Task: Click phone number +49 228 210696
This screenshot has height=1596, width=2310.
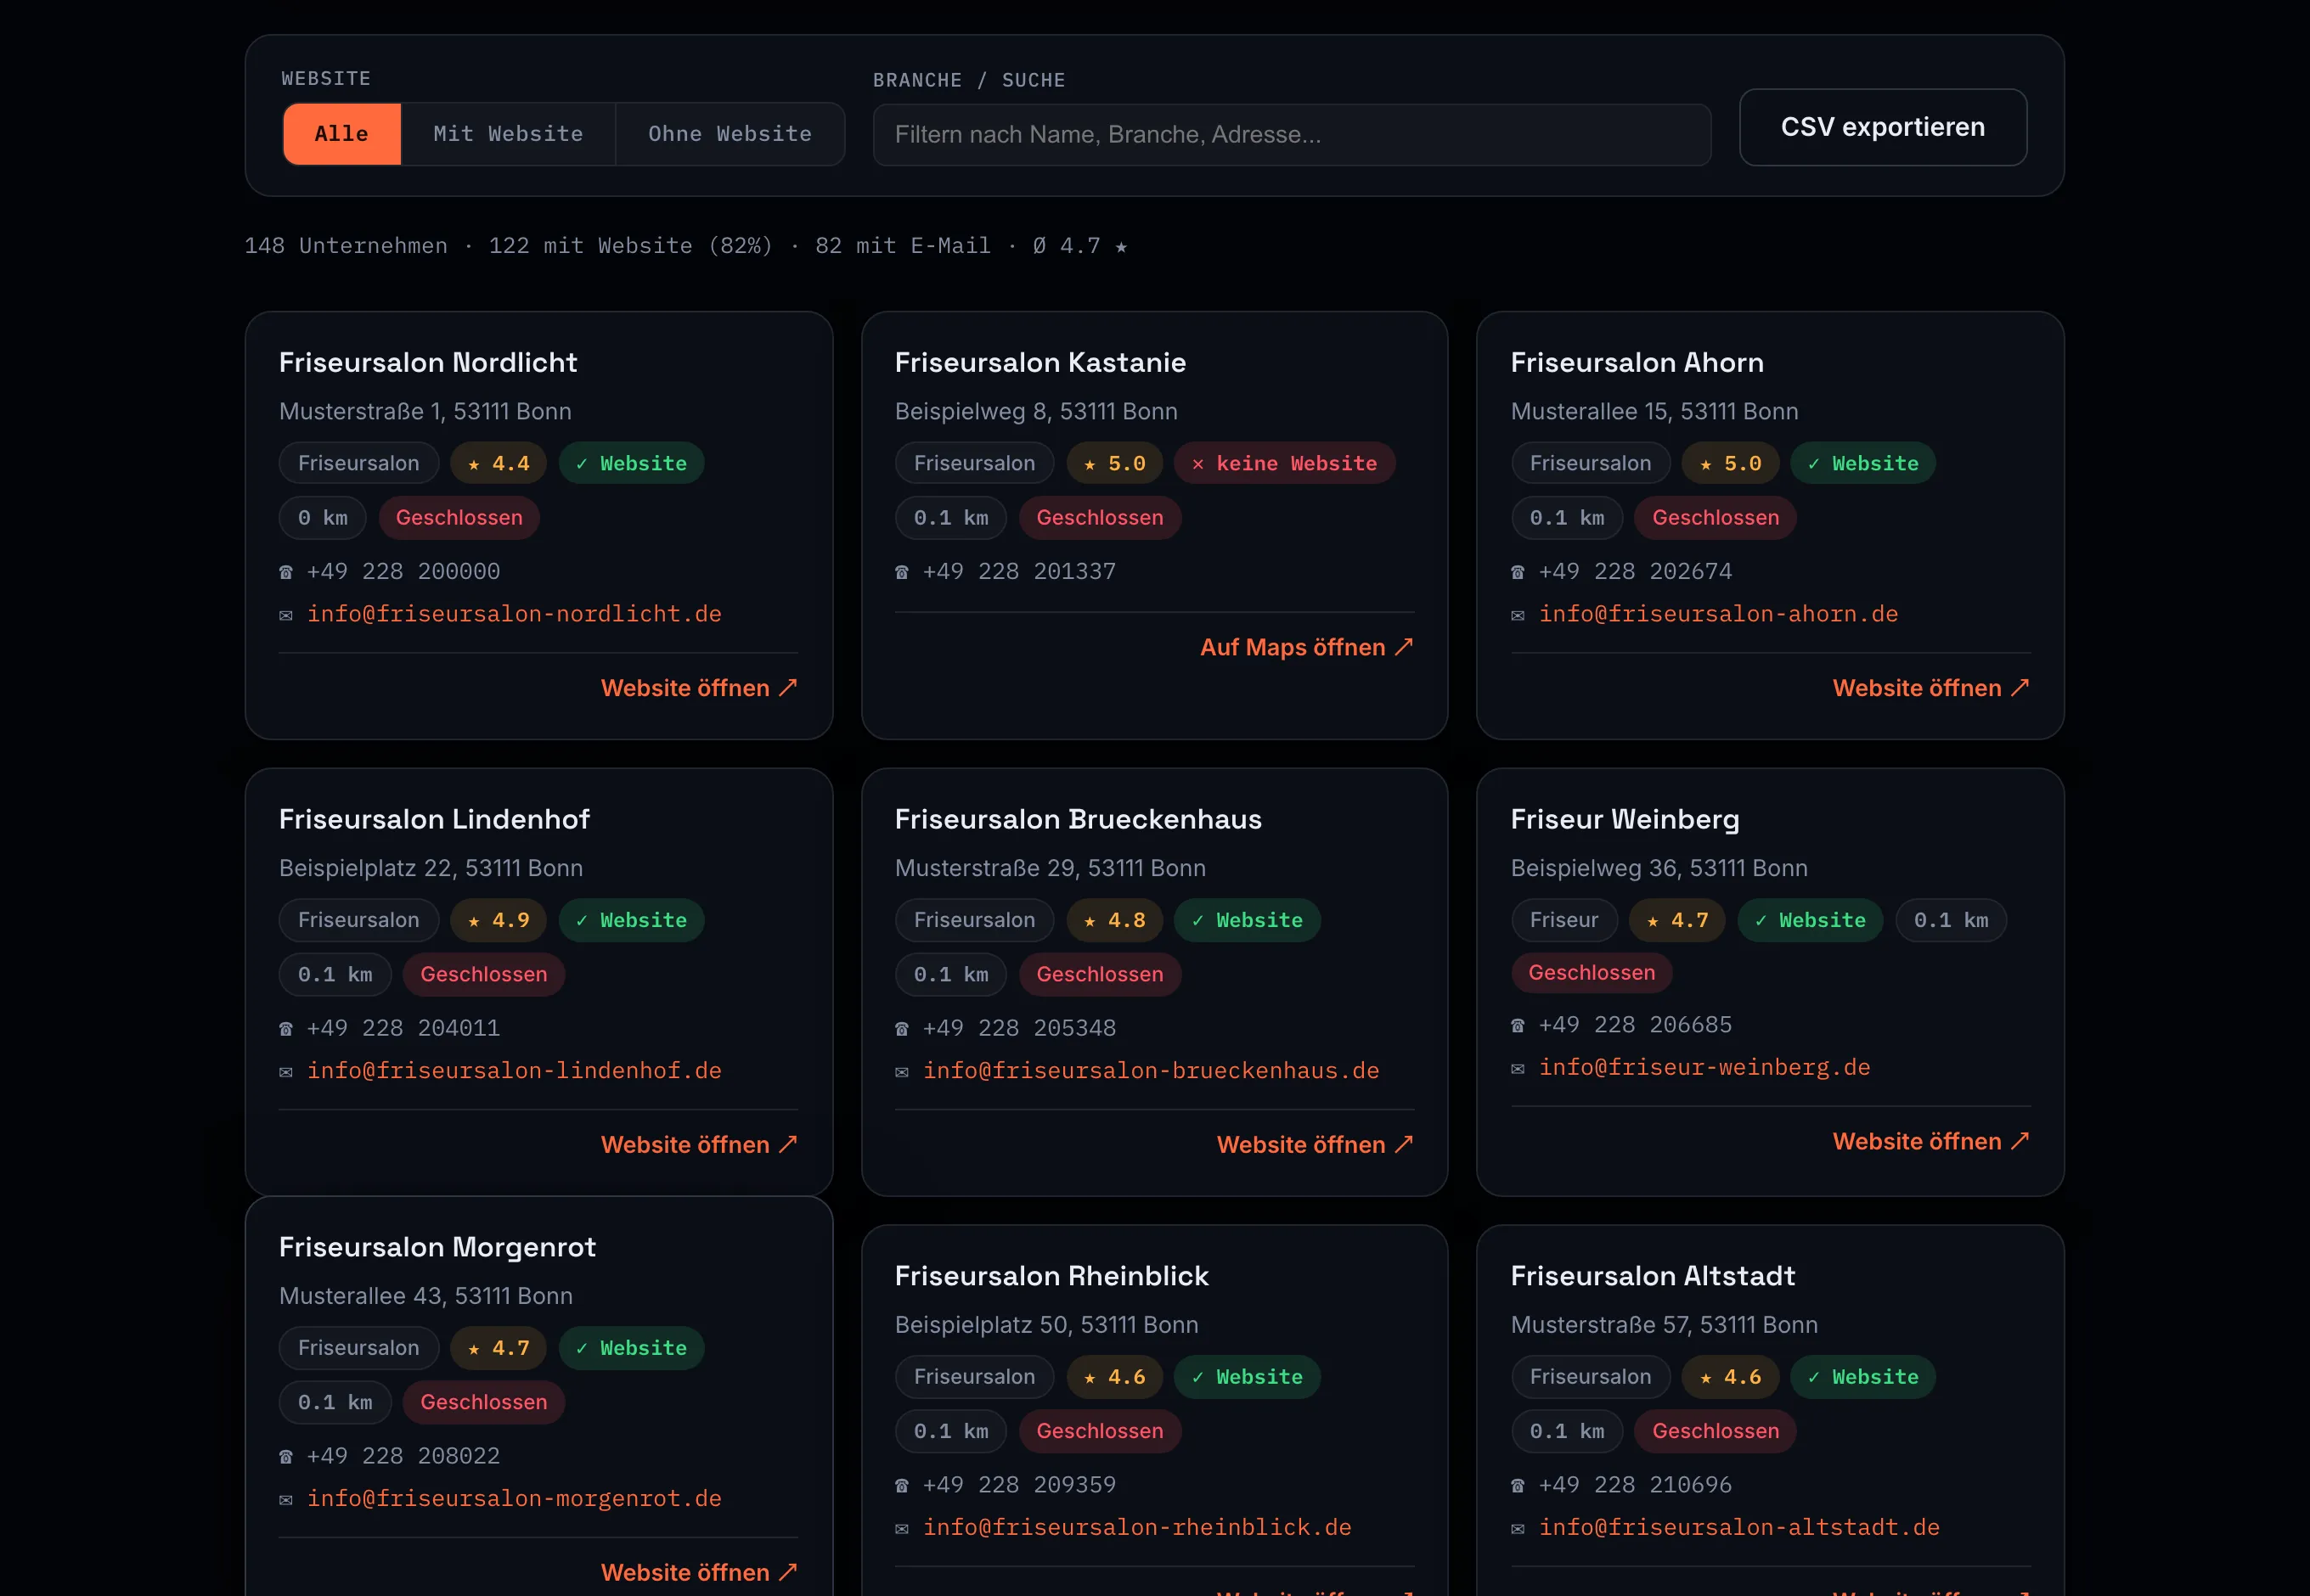Action: coord(1635,1485)
